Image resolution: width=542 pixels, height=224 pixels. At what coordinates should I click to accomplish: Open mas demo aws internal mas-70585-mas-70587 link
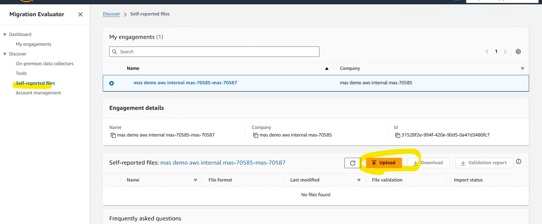coord(185,83)
